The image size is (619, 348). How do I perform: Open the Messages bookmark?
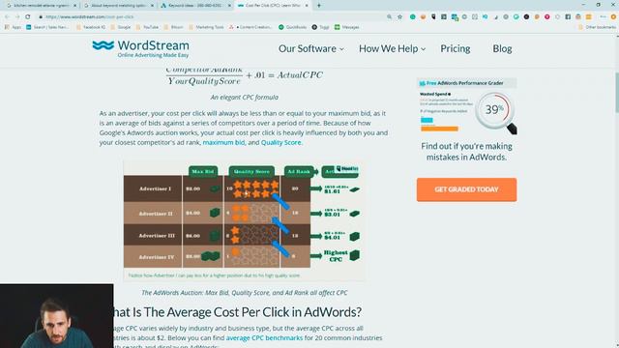click(x=346, y=27)
